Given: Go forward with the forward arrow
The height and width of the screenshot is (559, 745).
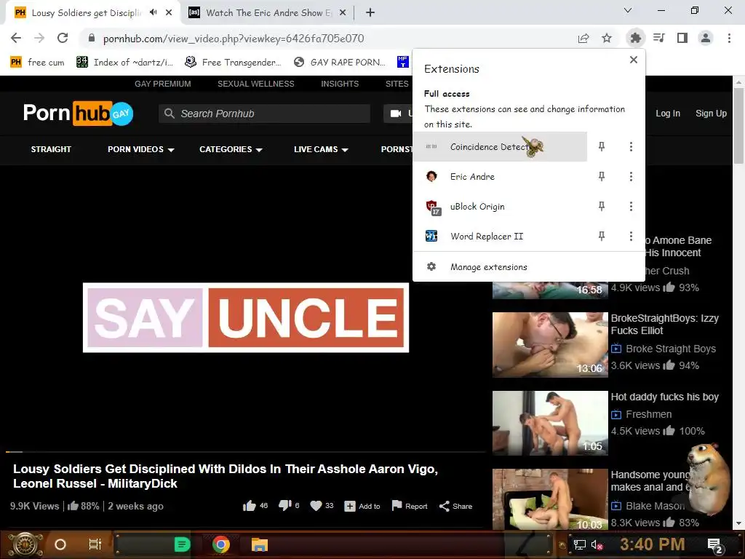Looking at the screenshot, I should tap(39, 38).
